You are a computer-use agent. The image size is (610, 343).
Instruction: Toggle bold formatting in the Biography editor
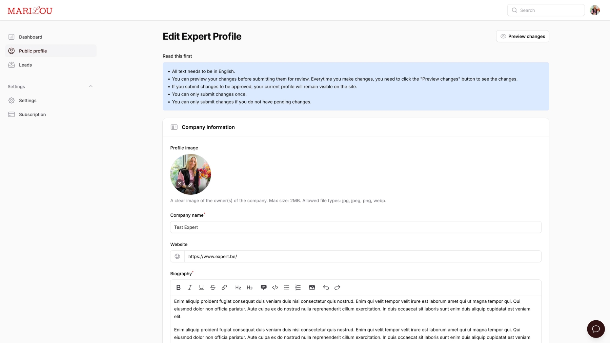click(x=178, y=287)
